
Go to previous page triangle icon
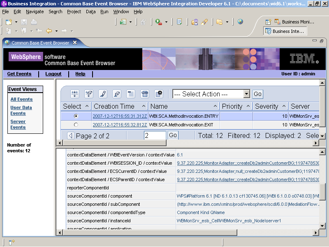[71, 136]
